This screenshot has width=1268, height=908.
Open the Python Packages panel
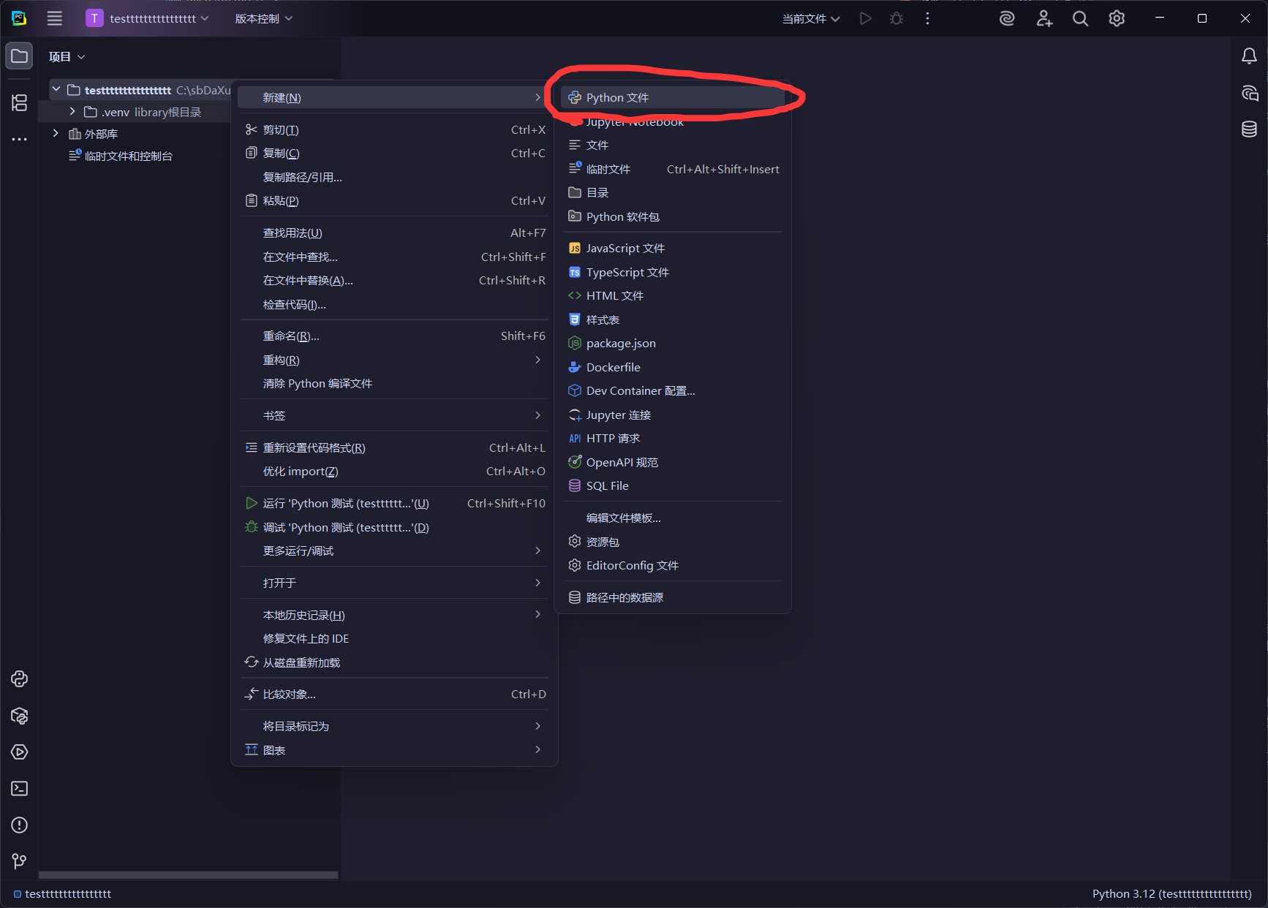click(18, 716)
